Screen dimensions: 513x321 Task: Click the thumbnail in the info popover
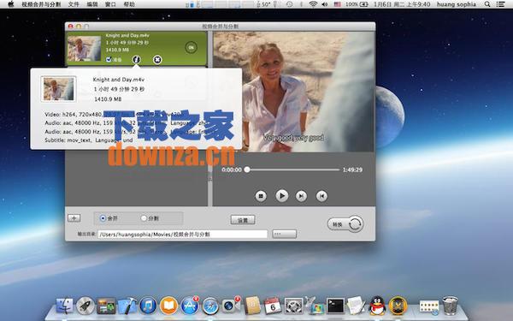58,89
